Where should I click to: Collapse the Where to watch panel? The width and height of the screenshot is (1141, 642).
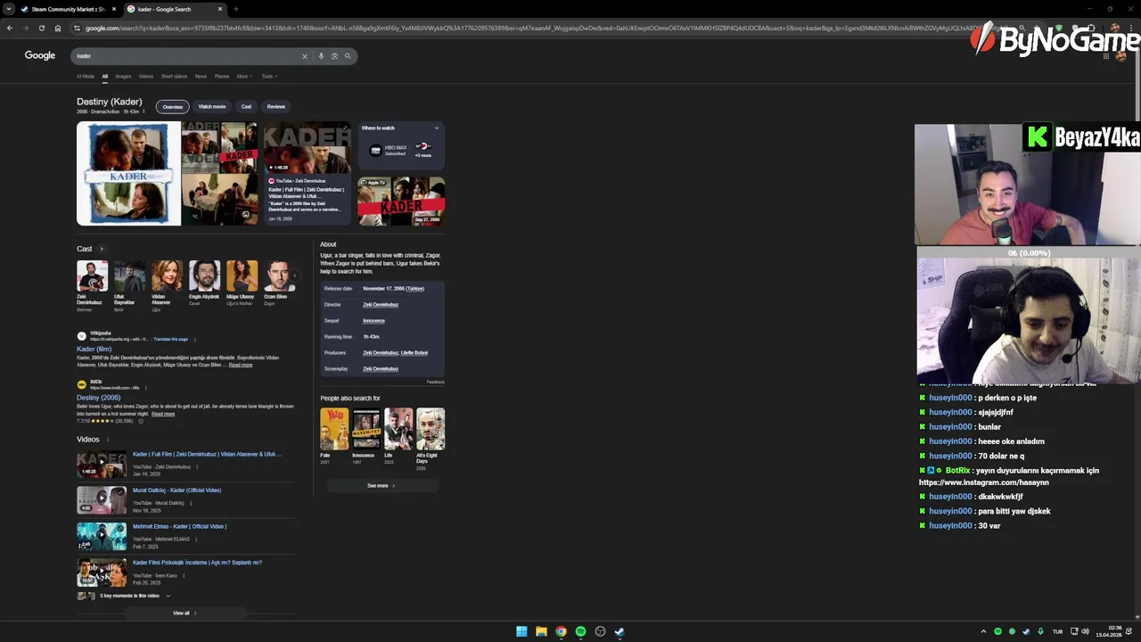point(436,128)
